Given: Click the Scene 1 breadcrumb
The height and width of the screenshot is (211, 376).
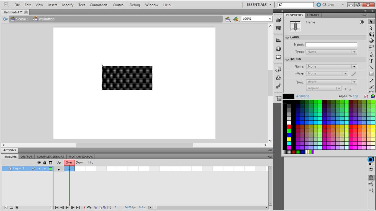Looking at the screenshot, I should coord(20,19).
